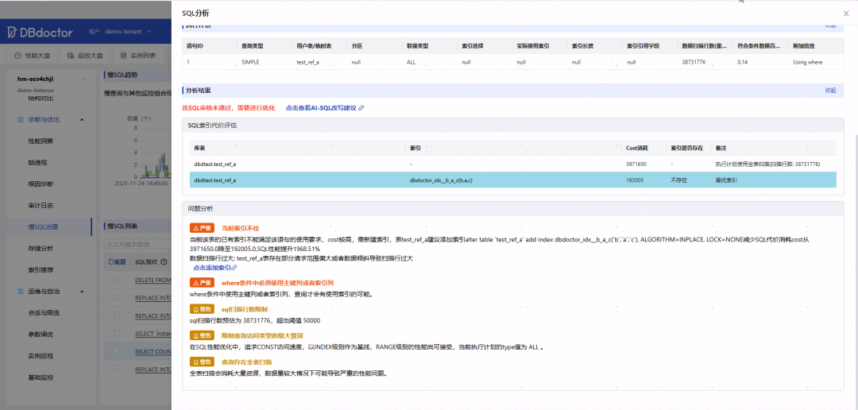Select 慢SQL治理 in the sidebar
This screenshot has width=858, height=410.
[x=43, y=226]
